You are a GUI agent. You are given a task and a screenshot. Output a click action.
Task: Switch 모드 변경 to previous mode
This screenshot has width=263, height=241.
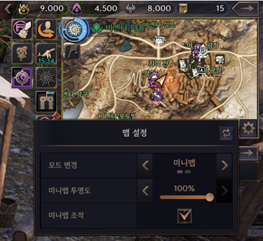click(145, 165)
